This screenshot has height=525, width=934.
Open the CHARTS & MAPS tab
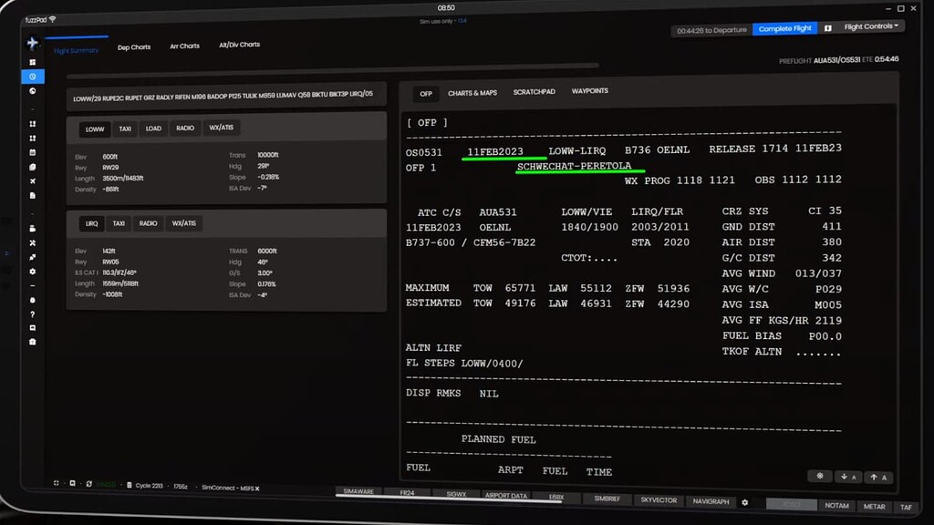472,93
